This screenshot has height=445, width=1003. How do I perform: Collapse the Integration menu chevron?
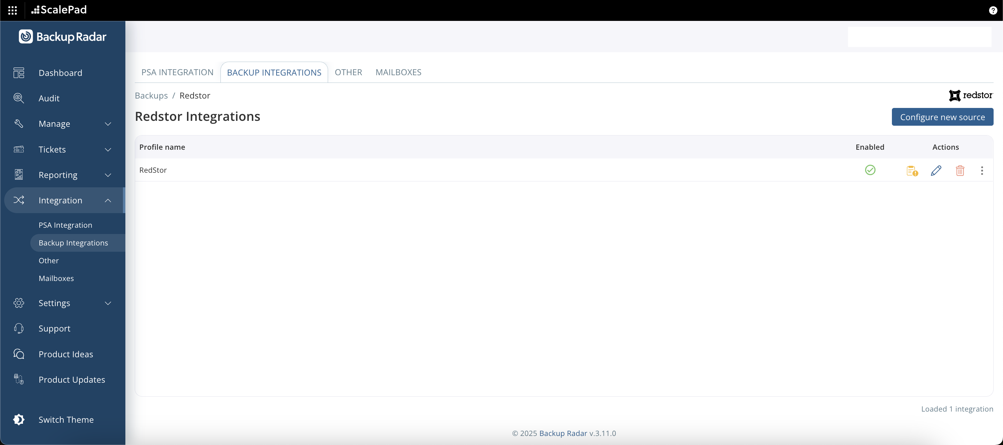(x=108, y=201)
